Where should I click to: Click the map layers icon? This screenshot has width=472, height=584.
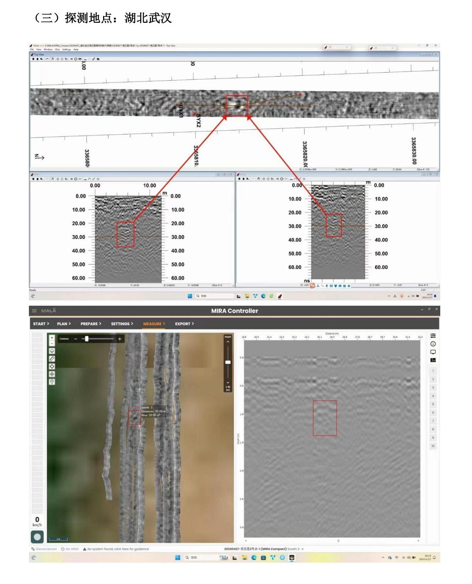pos(52,351)
